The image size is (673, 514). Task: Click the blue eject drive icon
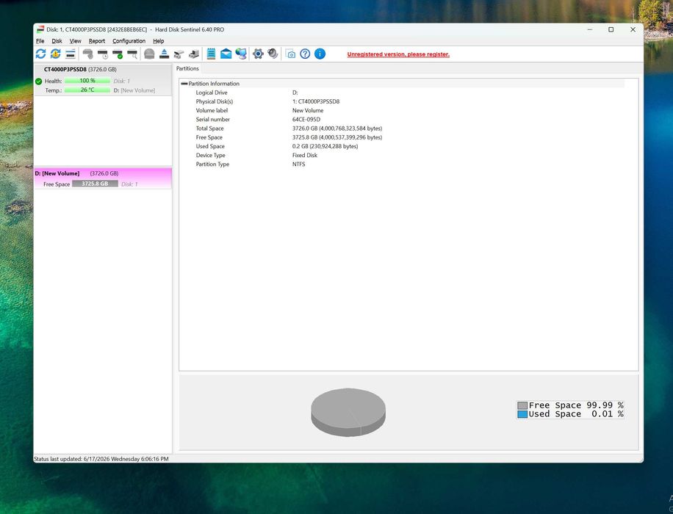point(164,54)
